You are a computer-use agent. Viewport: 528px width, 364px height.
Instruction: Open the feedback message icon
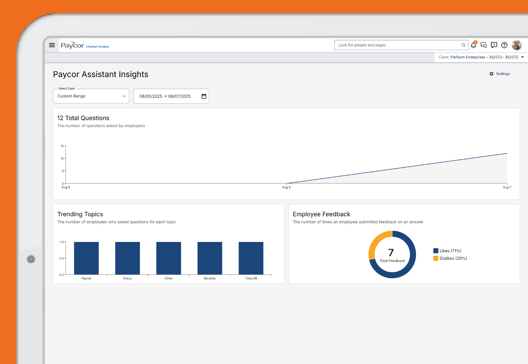[494, 45]
